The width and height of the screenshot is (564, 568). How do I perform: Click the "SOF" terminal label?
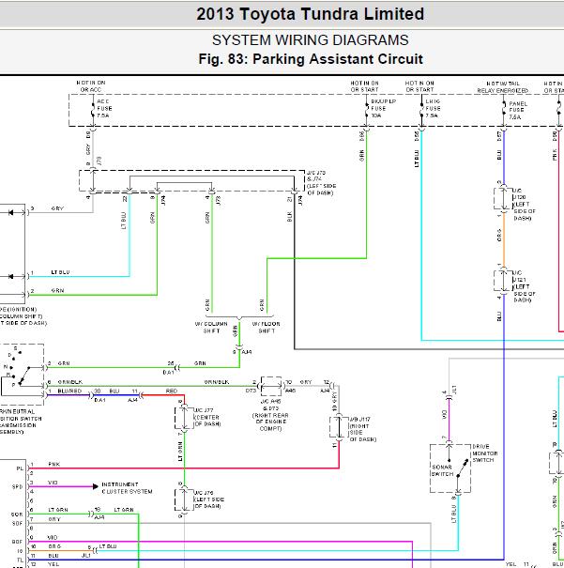coord(18,524)
